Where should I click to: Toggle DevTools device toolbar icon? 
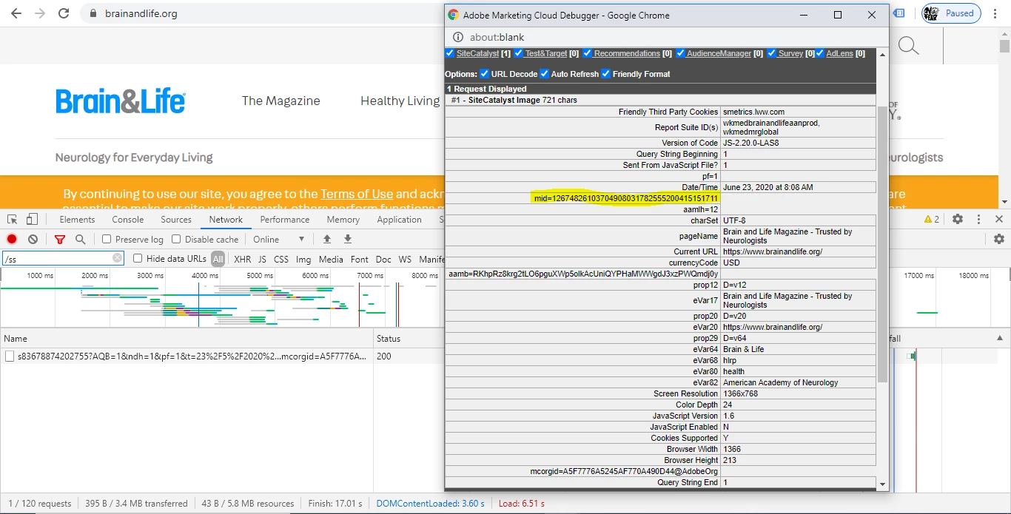(32, 219)
